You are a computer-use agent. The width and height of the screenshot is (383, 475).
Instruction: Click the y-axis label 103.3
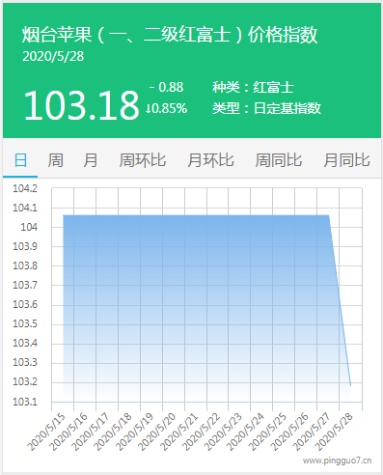[25, 362]
